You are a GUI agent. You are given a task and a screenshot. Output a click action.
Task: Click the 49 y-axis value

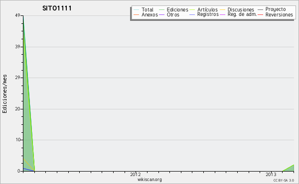[x=17, y=15]
